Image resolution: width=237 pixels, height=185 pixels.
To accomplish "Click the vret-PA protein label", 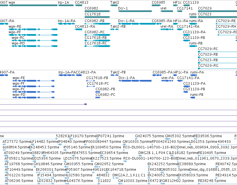I will pyautogui.click(x=167, y=78).
